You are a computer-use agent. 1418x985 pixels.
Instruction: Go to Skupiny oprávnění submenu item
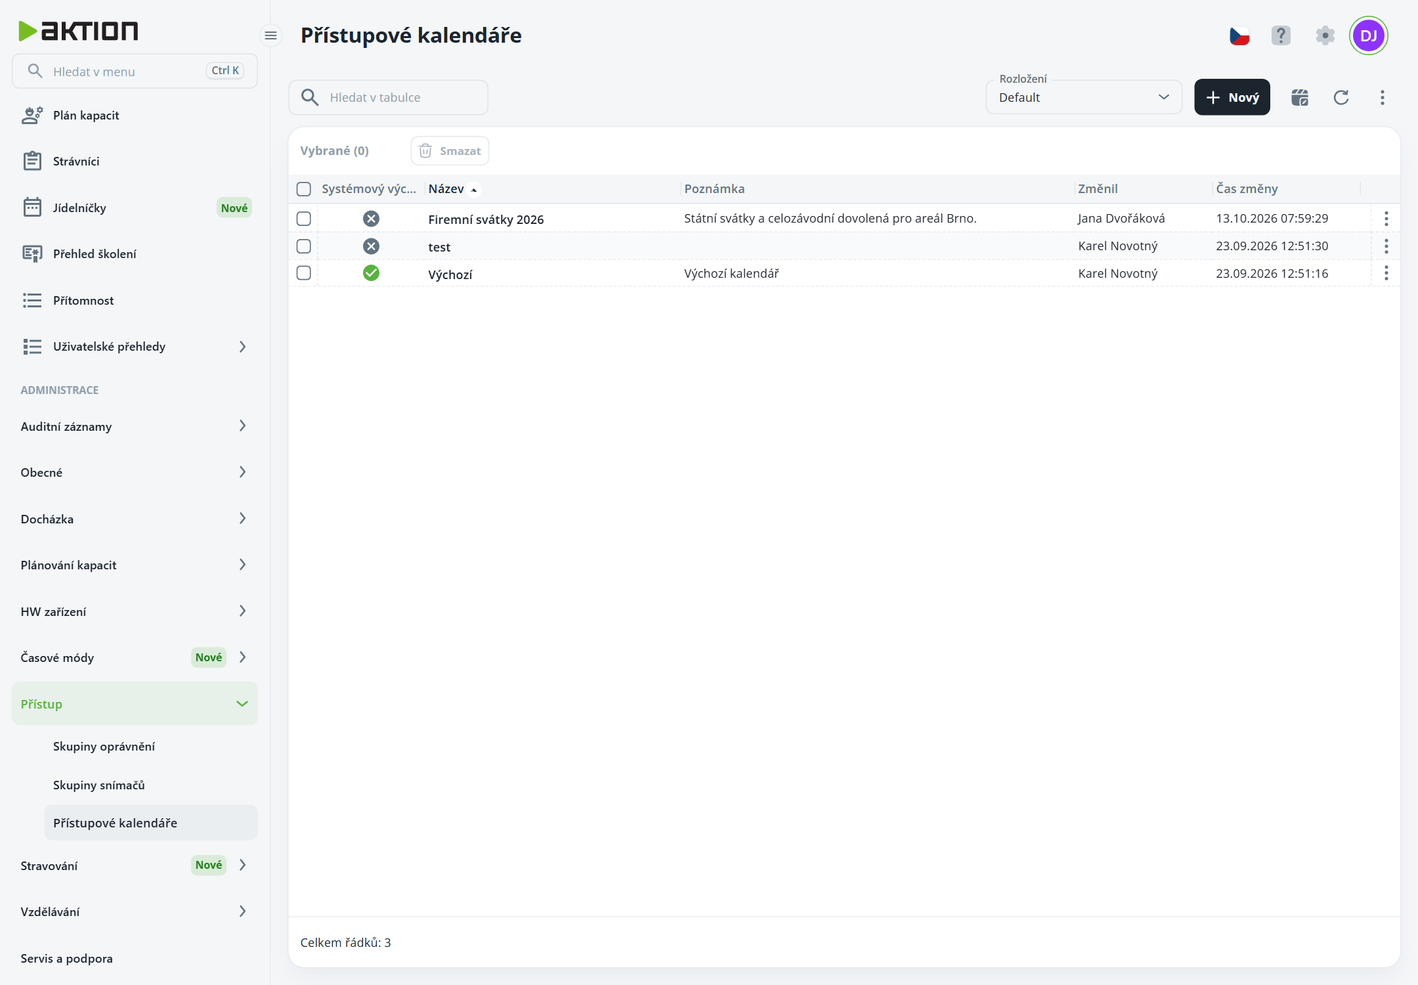151,747
